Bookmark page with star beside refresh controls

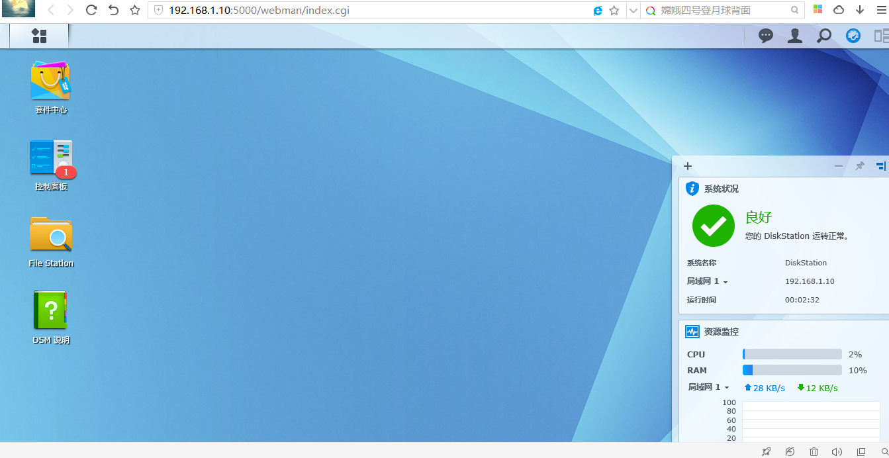pyautogui.click(x=135, y=10)
